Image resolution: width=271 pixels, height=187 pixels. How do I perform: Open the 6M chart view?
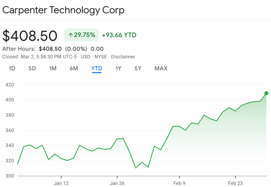point(74,69)
